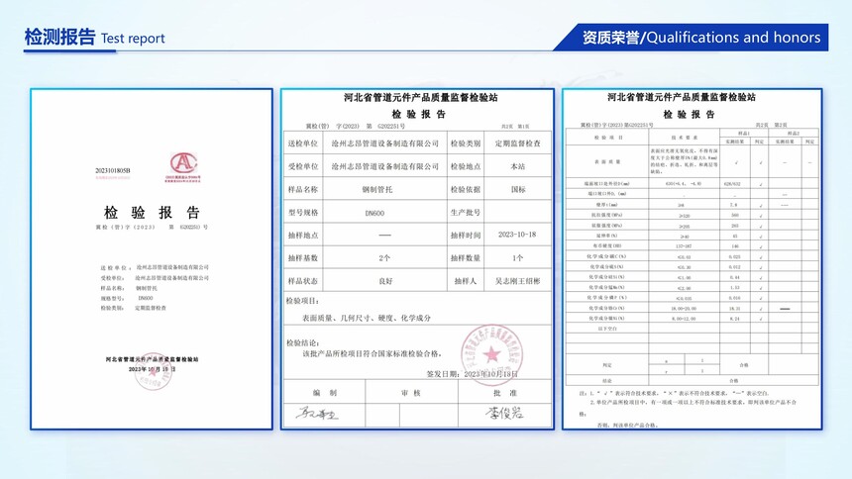Viewport: 852px width, 479px height.
Task: Click the red CMA logo on the cover page
Action: [183, 166]
